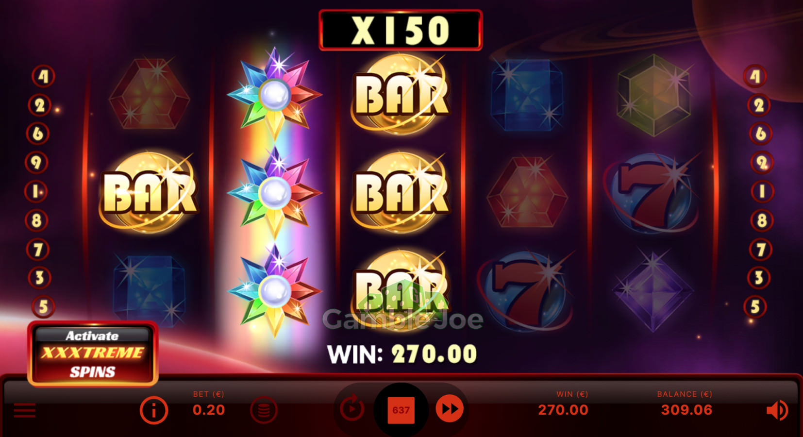Click the red 7 on fifth reel

coord(652,193)
